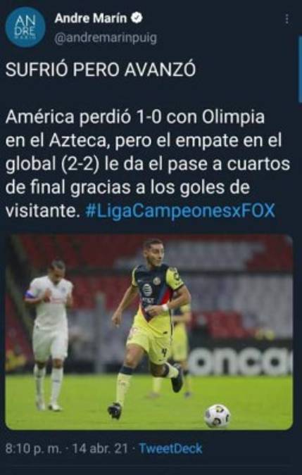The width and height of the screenshot is (302, 475).
Task: Expand the attached match photo
Action: [x=149, y=331]
